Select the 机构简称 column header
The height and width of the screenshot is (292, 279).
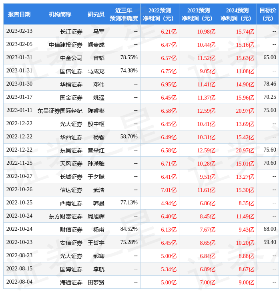60,14
